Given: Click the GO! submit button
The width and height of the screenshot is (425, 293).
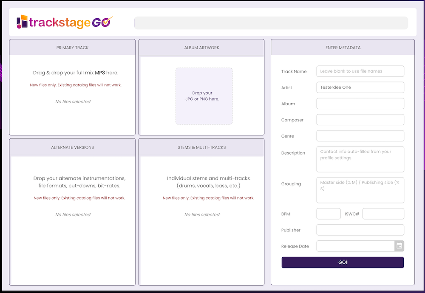Looking at the screenshot, I should pyautogui.click(x=343, y=262).
